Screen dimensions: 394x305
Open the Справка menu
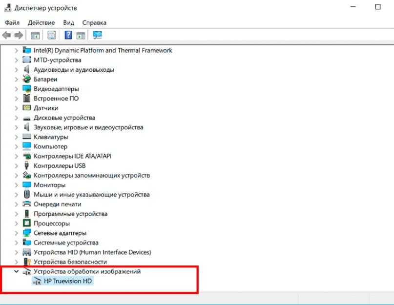coord(94,22)
